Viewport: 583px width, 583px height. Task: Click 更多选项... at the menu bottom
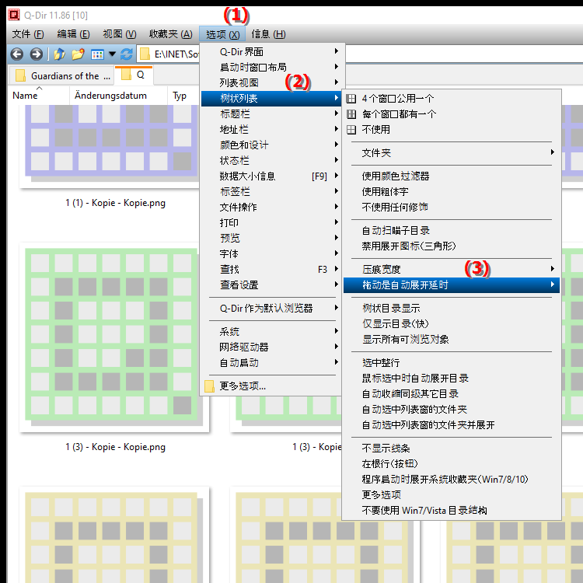point(243,386)
